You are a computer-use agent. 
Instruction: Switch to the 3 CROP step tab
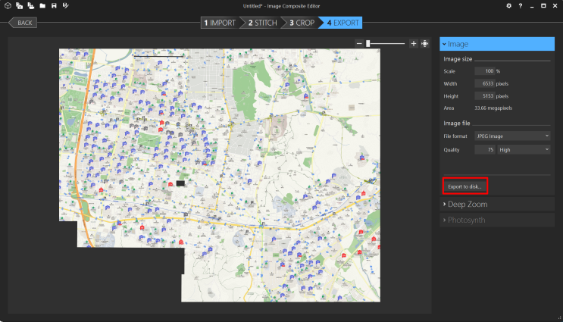[x=302, y=23]
